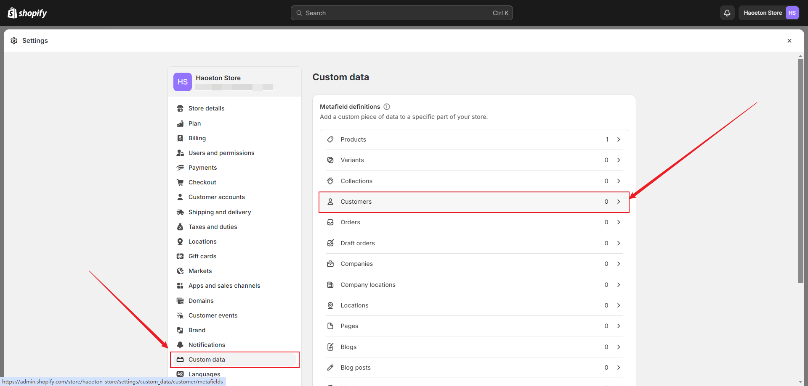808x386 pixels.
Task: Select Custom data in the sidebar
Action: pyautogui.click(x=234, y=360)
